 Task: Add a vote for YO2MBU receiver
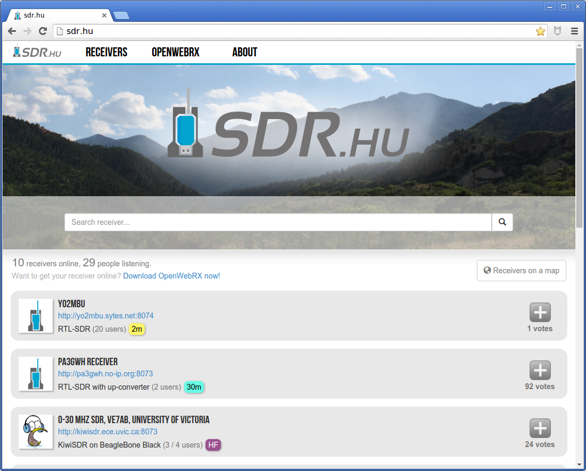click(x=540, y=312)
